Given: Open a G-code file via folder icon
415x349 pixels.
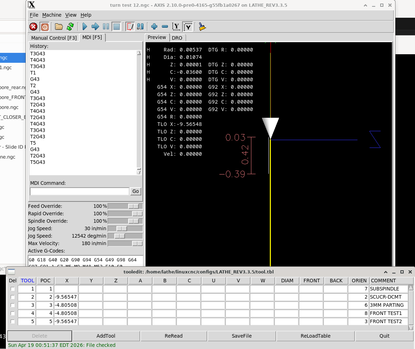Looking at the screenshot, I should pyautogui.click(x=59, y=27).
